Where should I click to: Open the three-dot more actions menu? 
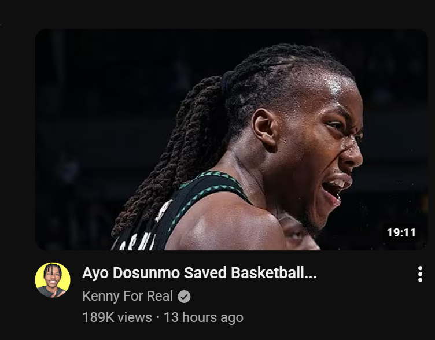click(420, 274)
